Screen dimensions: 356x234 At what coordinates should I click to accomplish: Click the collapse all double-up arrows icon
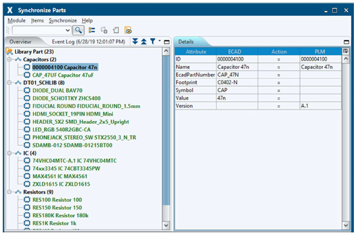(143, 41)
